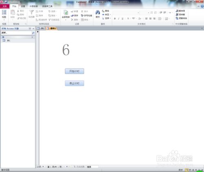The width and height of the screenshot is (204, 172).
Task: Click Simplified to Traditional (简转繁) icon
Action: (x=177, y=15)
